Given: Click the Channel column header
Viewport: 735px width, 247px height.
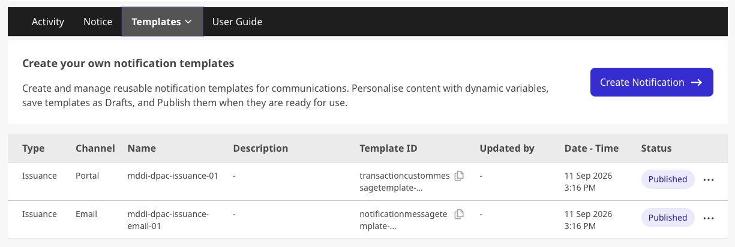Looking at the screenshot, I should coord(95,148).
